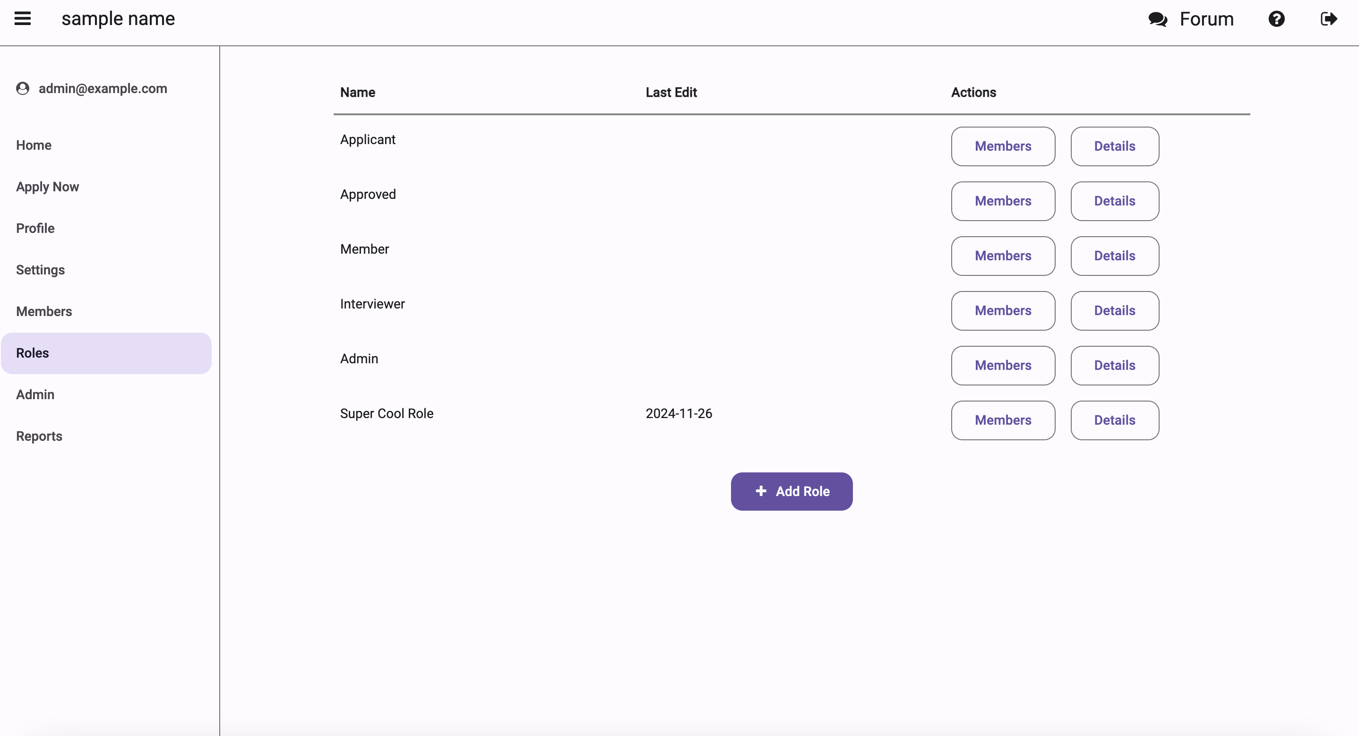This screenshot has width=1359, height=736.
Task: Click Details button for Admin role
Action: pyautogui.click(x=1114, y=365)
